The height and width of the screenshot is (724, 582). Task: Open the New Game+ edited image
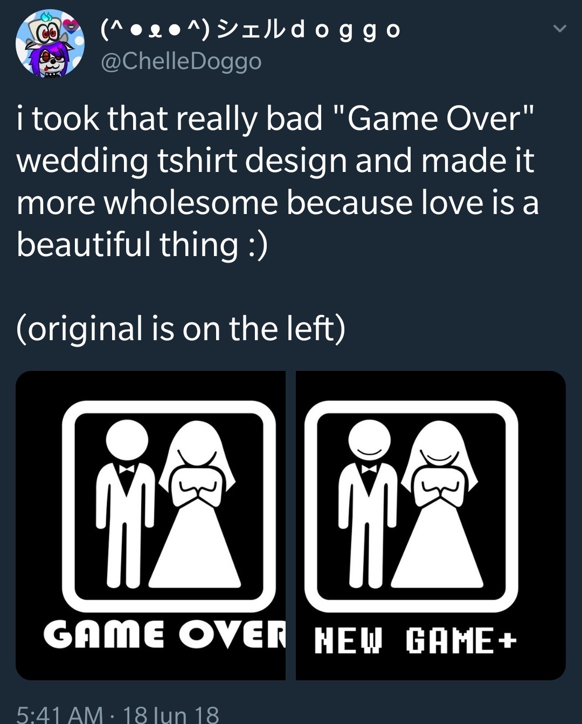[431, 525]
